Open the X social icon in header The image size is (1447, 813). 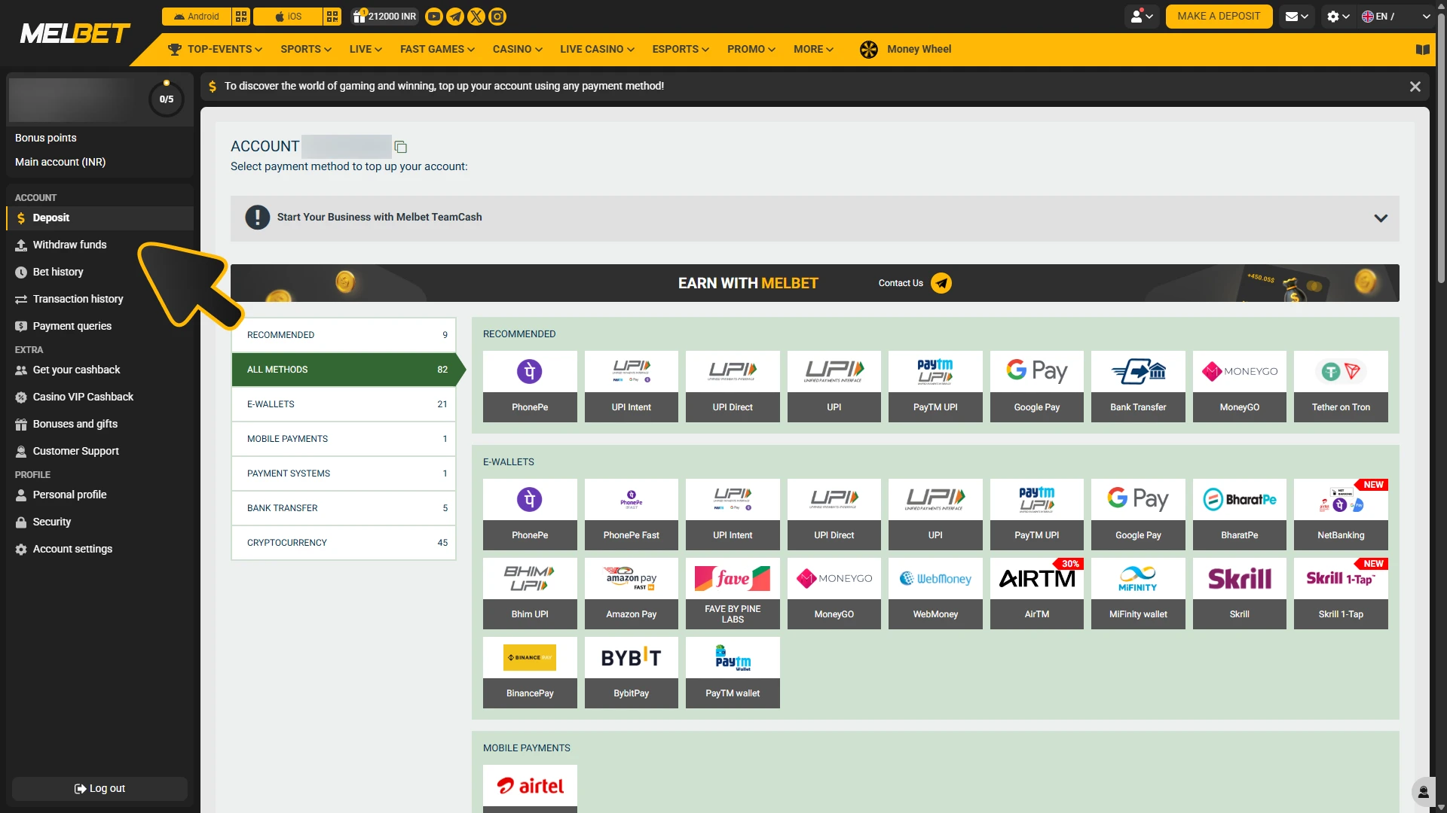(476, 17)
